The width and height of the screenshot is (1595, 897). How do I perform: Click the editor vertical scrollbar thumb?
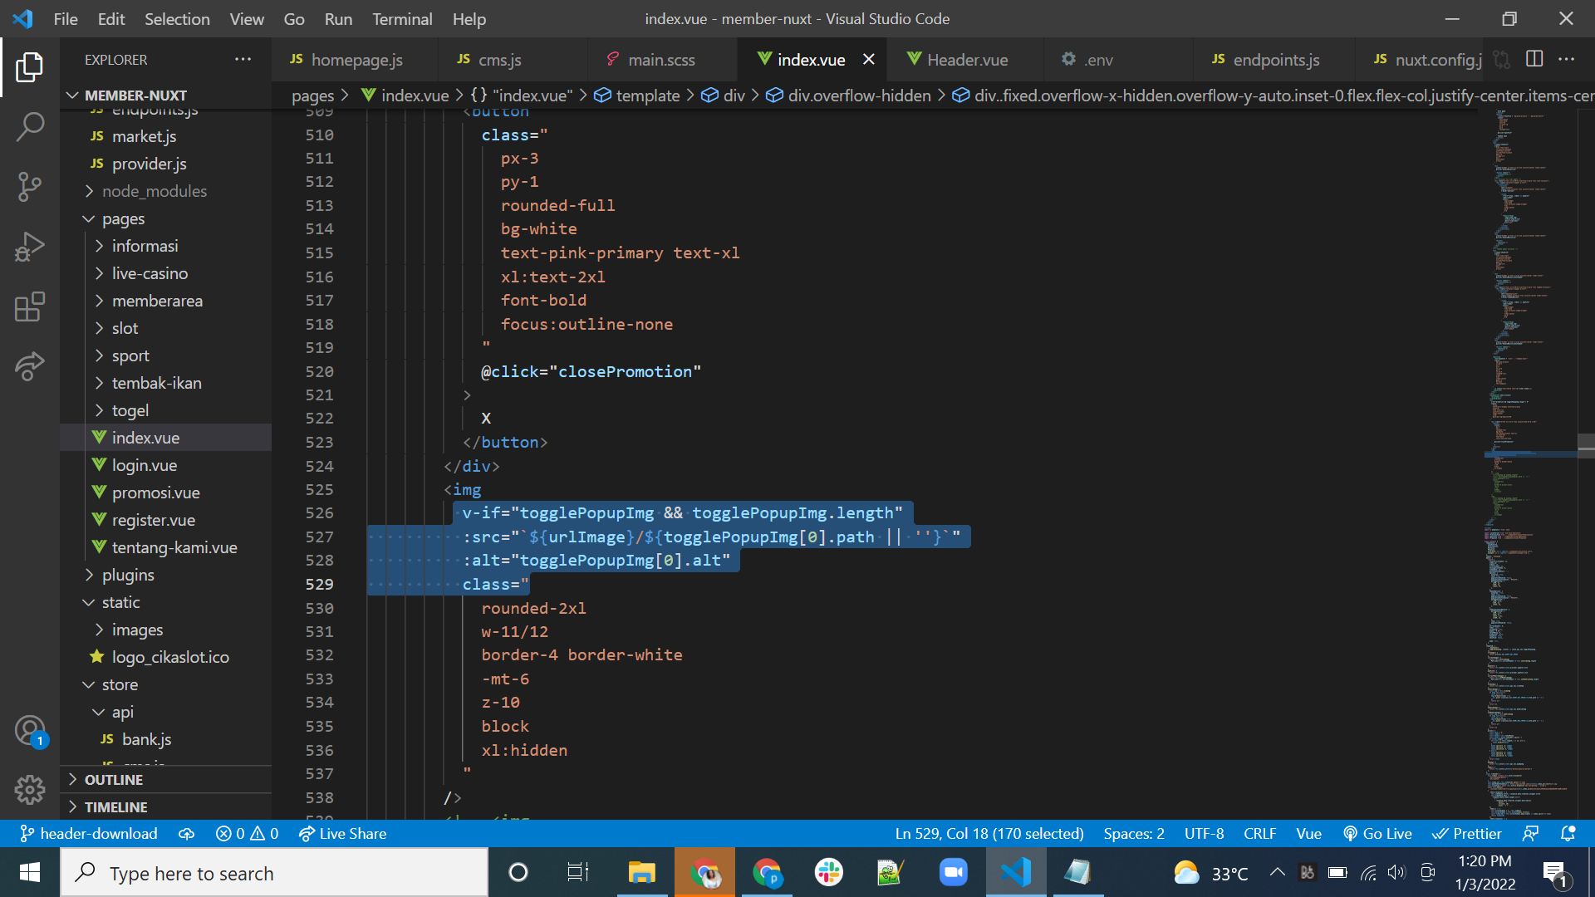click(x=1585, y=446)
